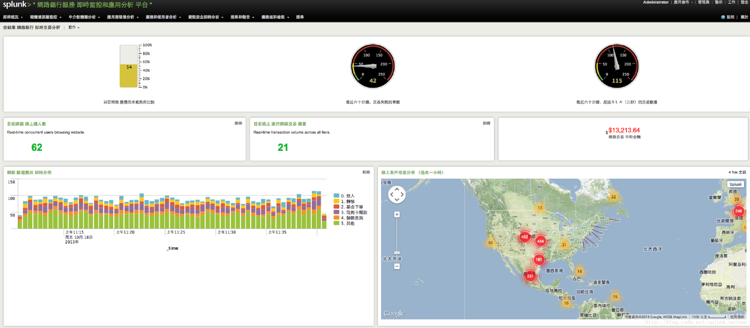Pan the map left with the arrow

pos(392,194)
